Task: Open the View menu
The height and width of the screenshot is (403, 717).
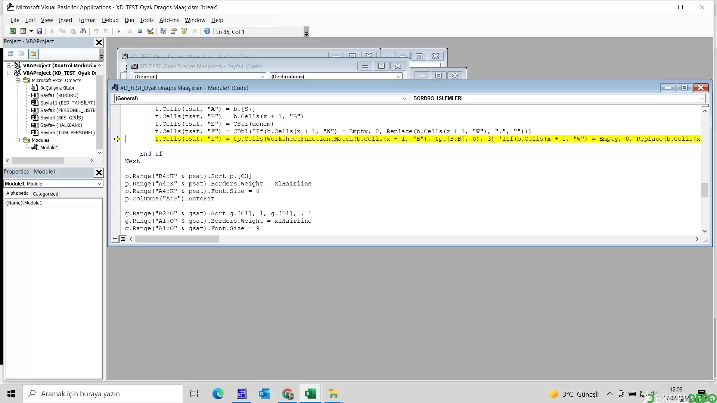Action: click(47, 20)
